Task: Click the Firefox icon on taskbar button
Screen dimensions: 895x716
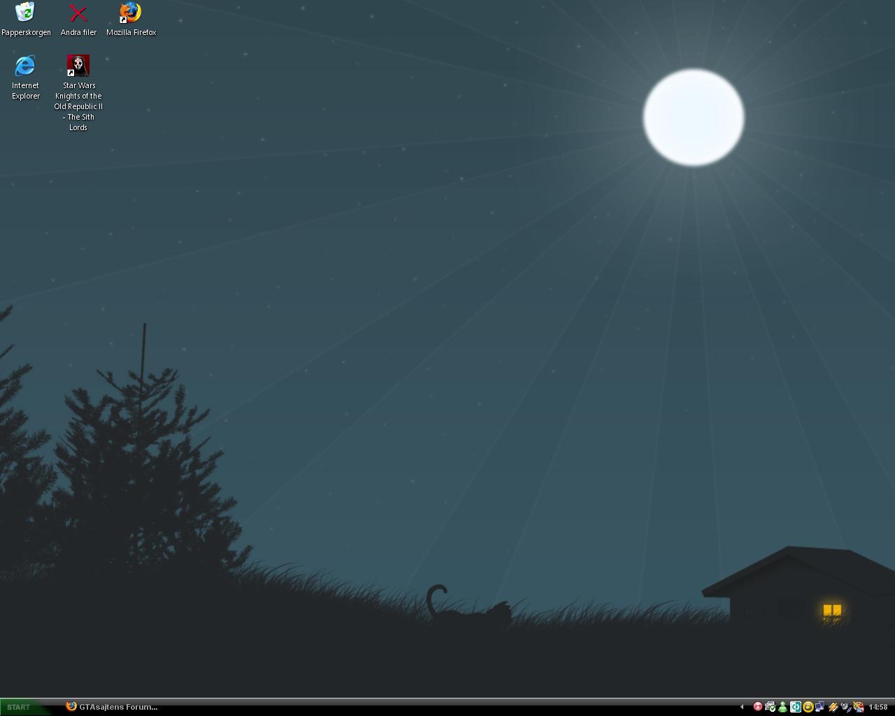Action: click(x=71, y=706)
